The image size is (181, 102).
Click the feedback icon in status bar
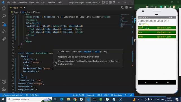coord(126,95)
